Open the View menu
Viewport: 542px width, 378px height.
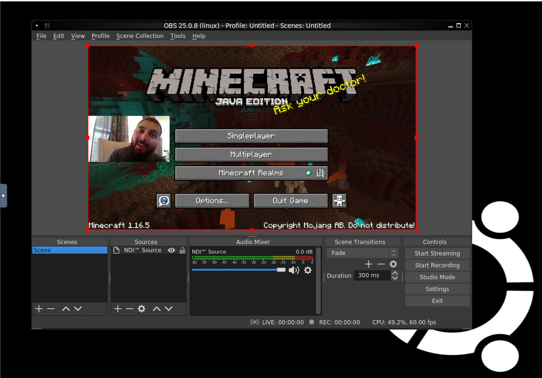pyautogui.click(x=78, y=36)
